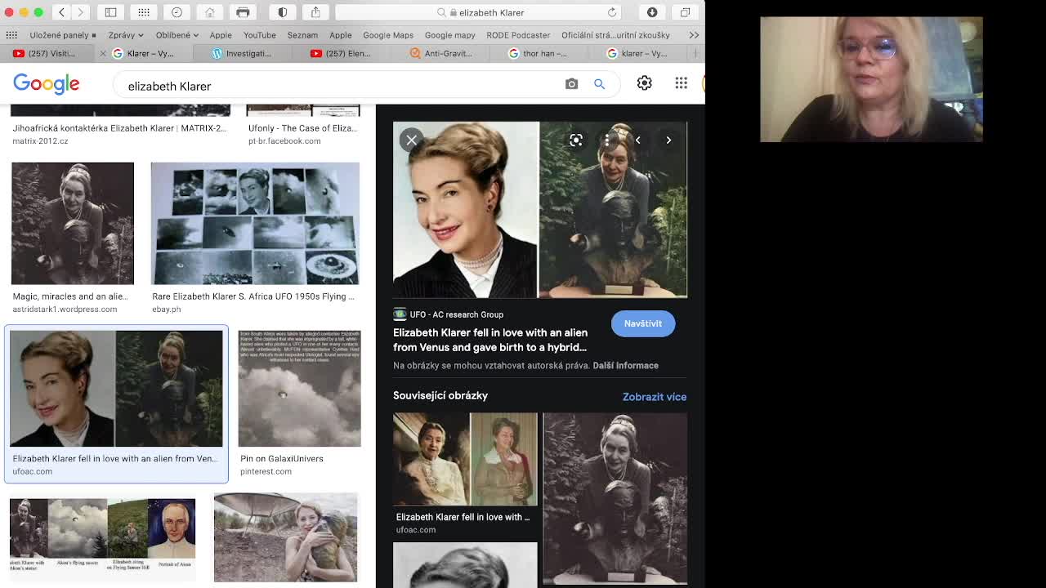The image size is (1046, 588).
Task: Open the Google mapy bookmark
Action: pyautogui.click(x=449, y=35)
